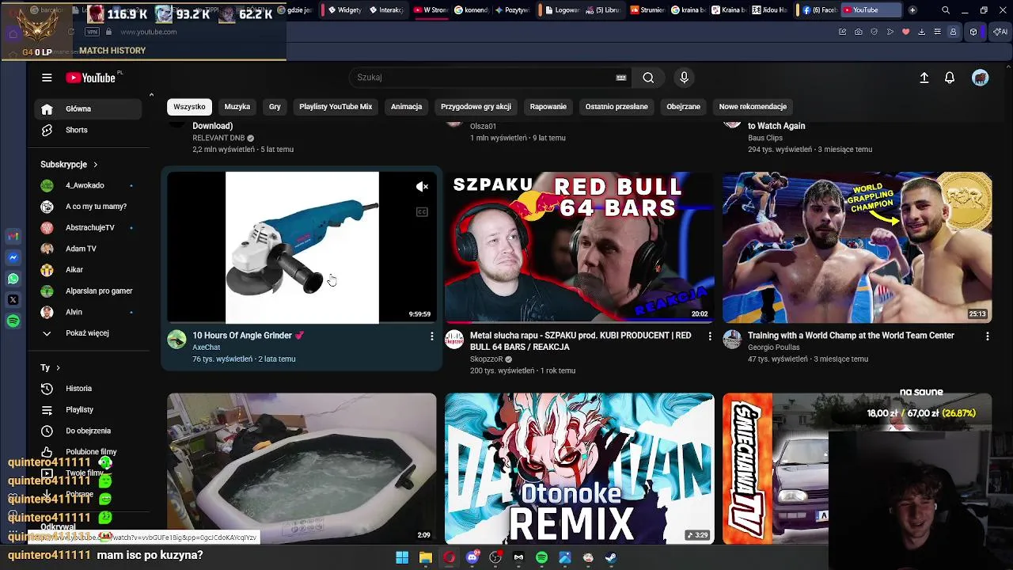Open X (Twitter) in the browser sidebar
Screen dimensions: 1013x570
(13, 300)
